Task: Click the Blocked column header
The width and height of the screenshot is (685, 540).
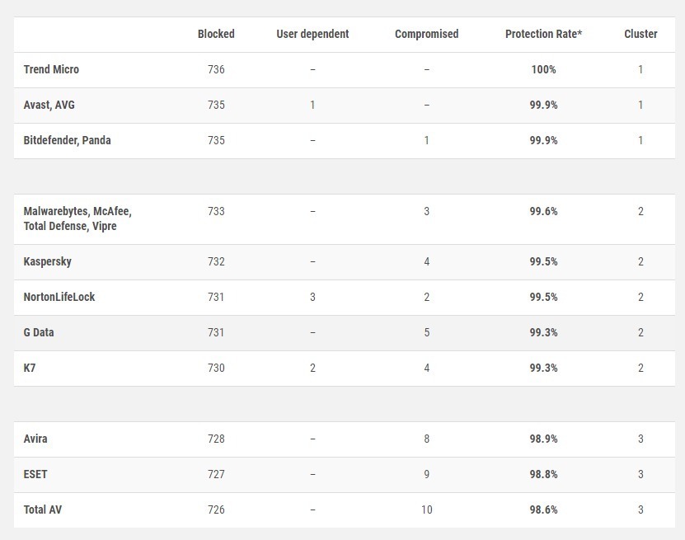Action: (216, 34)
